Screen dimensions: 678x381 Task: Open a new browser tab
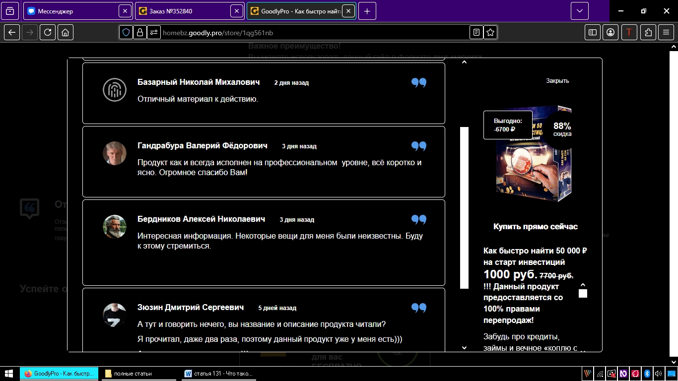[x=367, y=11]
